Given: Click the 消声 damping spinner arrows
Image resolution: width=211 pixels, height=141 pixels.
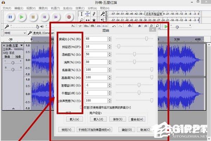Looking at the screenshot, I should (x=110, y=62).
